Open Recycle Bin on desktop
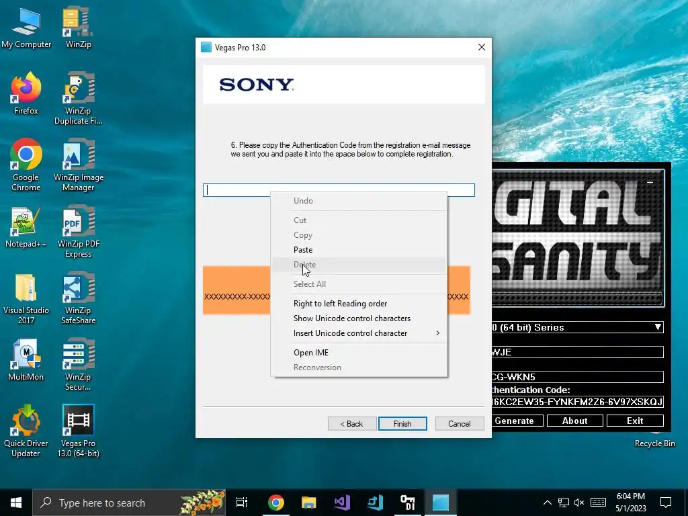This screenshot has height=516, width=688. click(x=654, y=443)
